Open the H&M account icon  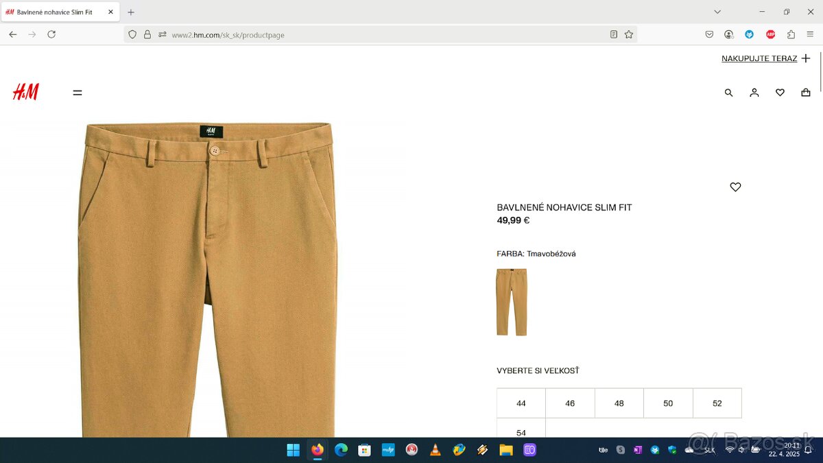click(x=754, y=93)
